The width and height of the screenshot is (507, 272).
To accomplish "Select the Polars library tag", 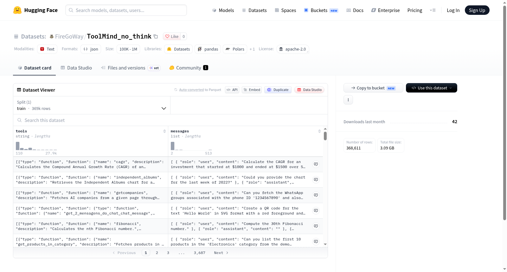I will pos(235,49).
